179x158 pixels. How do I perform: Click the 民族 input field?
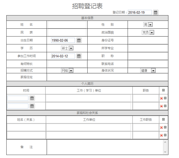[67, 32]
